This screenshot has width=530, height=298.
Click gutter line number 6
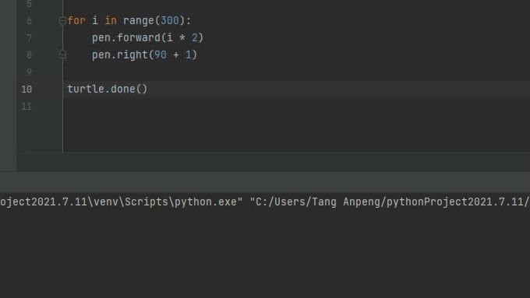[x=29, y=21]
